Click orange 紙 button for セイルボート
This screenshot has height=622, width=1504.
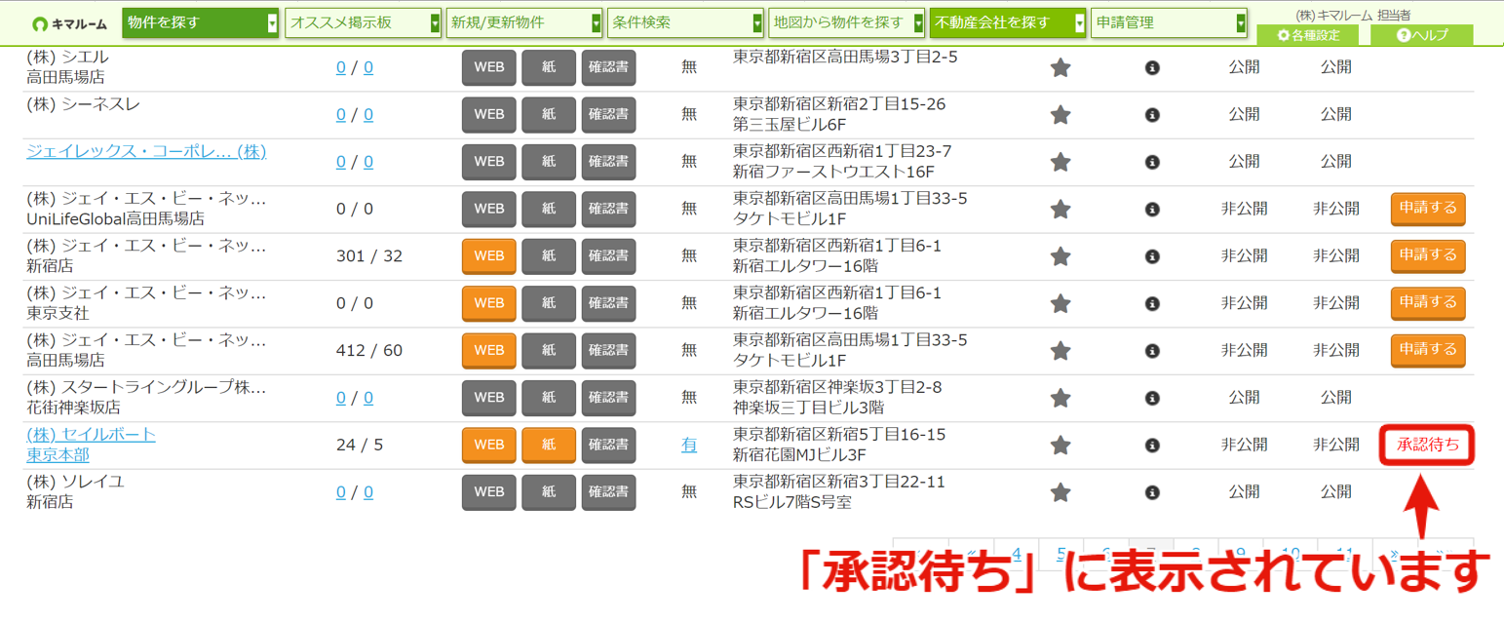[x=549, y=445]
